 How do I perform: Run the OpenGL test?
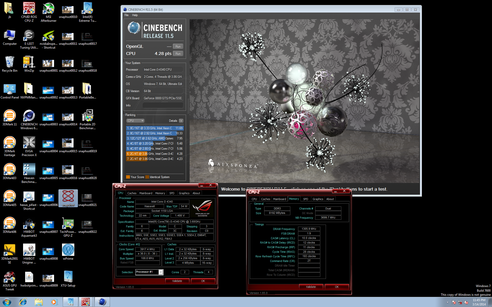click(178, 47)
